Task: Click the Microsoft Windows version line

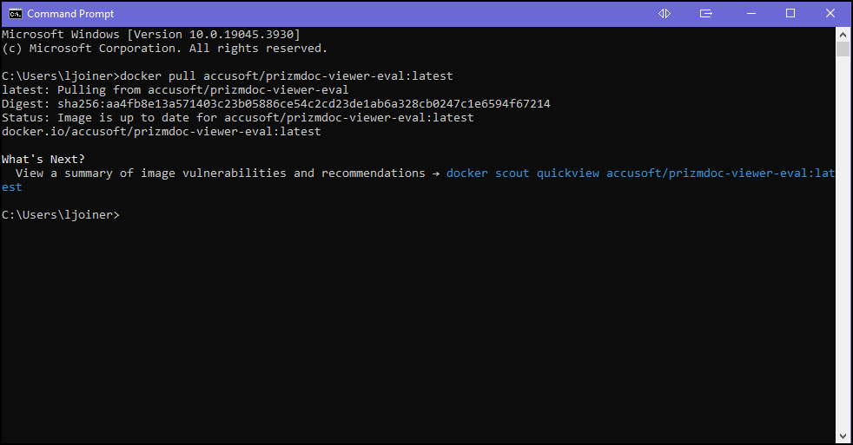Action: tap(151, 35)
